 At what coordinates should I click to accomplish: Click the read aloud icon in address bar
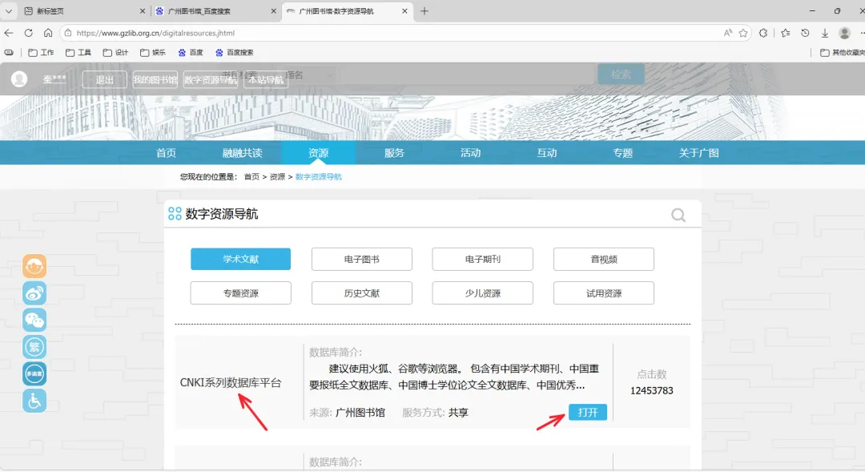pyautogui.click(x=728, y=33)
